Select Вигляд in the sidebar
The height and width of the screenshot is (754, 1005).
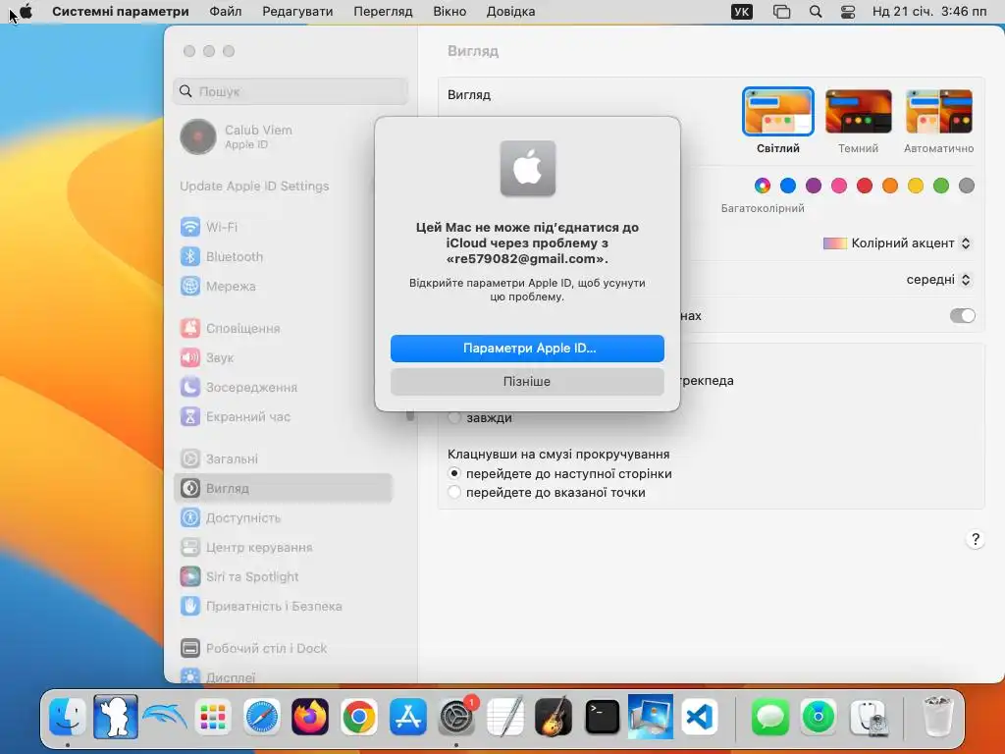pos(283,489)
